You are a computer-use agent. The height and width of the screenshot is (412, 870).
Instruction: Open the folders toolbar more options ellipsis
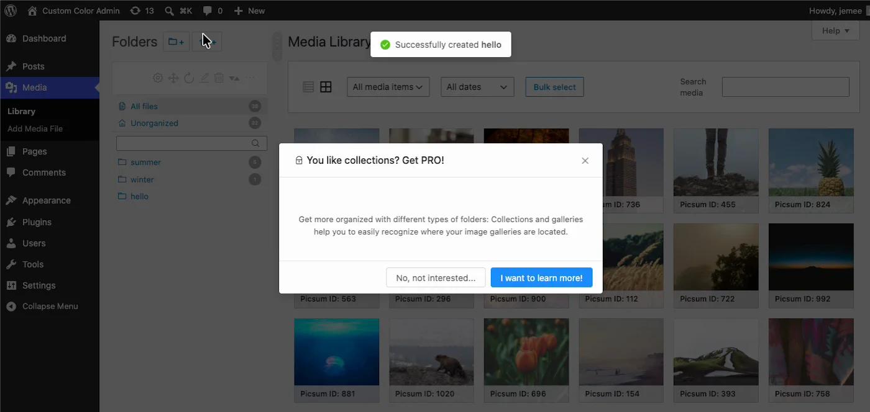click(x=250, y=78)
